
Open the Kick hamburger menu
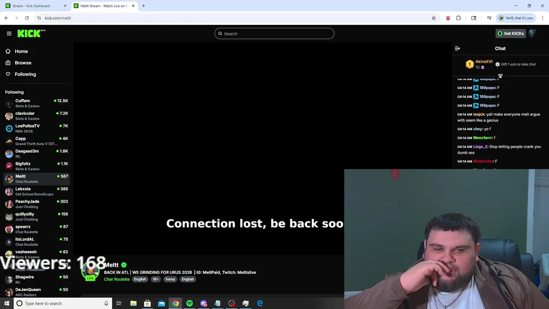click(9, 33)
